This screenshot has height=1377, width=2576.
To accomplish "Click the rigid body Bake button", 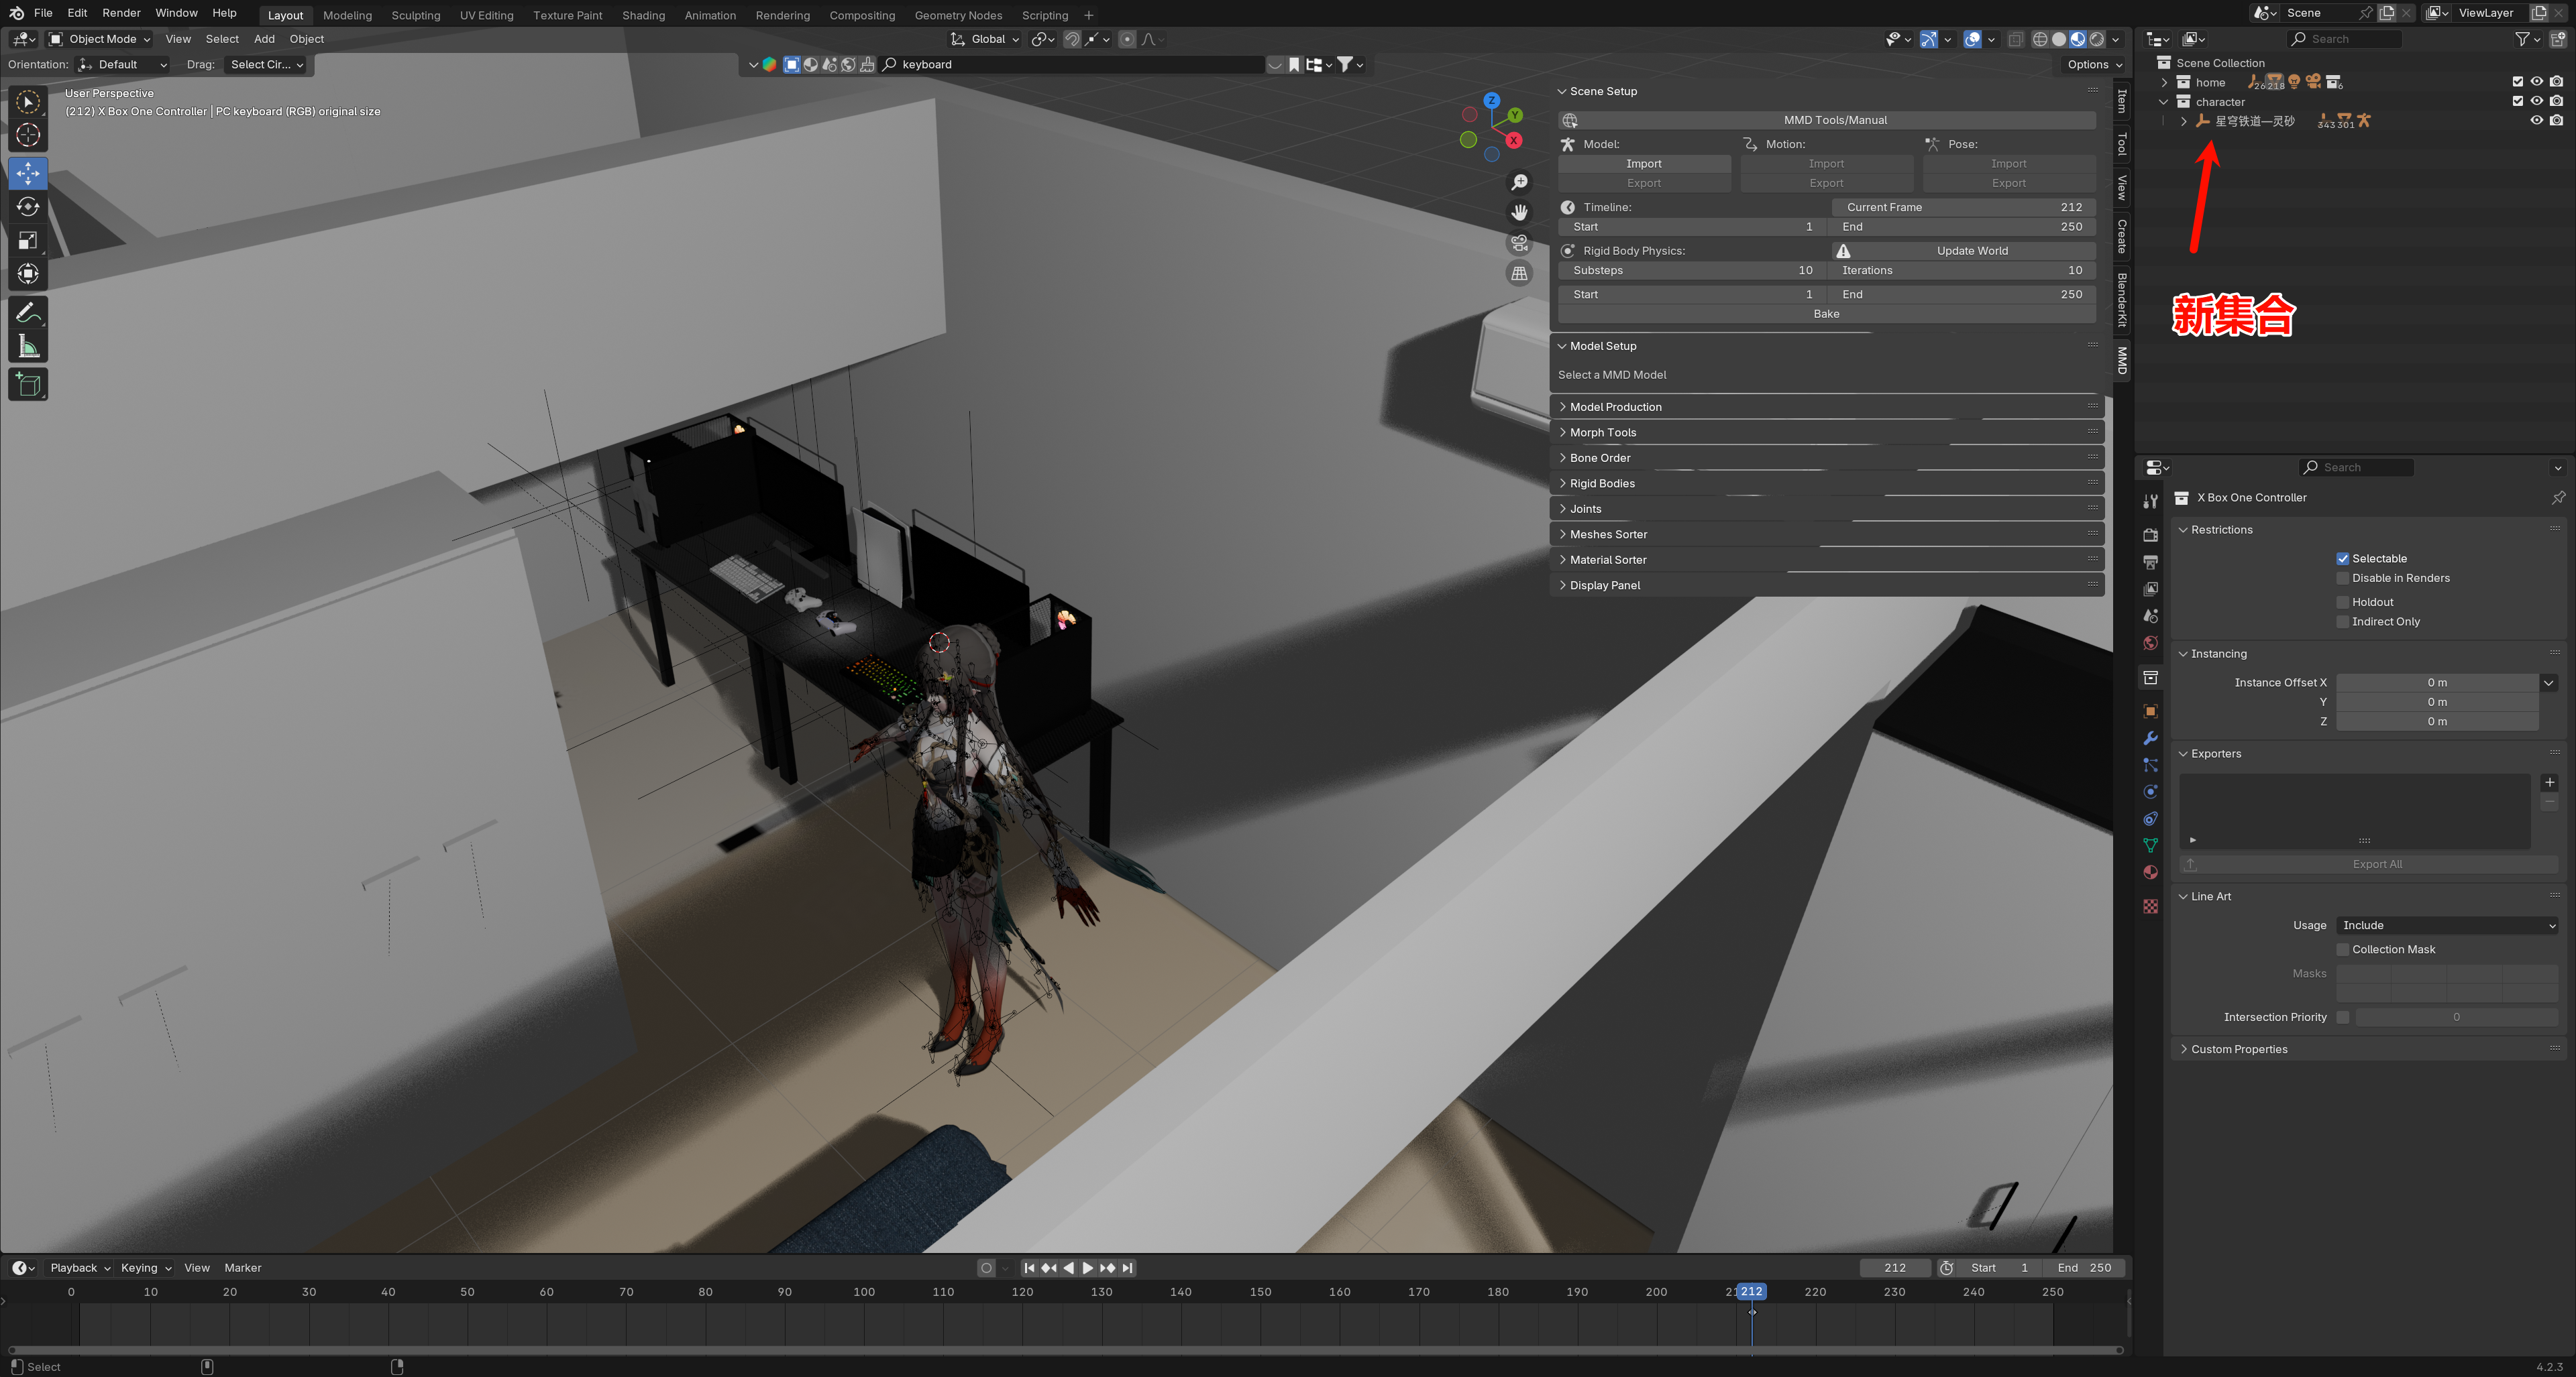I will [1826, 314].
